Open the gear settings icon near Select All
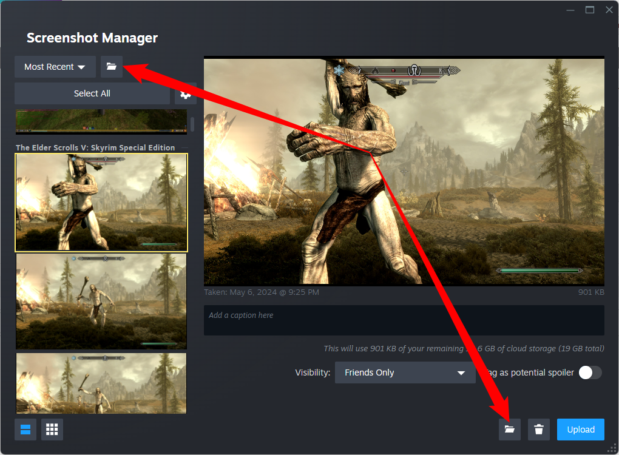 click(186, 94)
